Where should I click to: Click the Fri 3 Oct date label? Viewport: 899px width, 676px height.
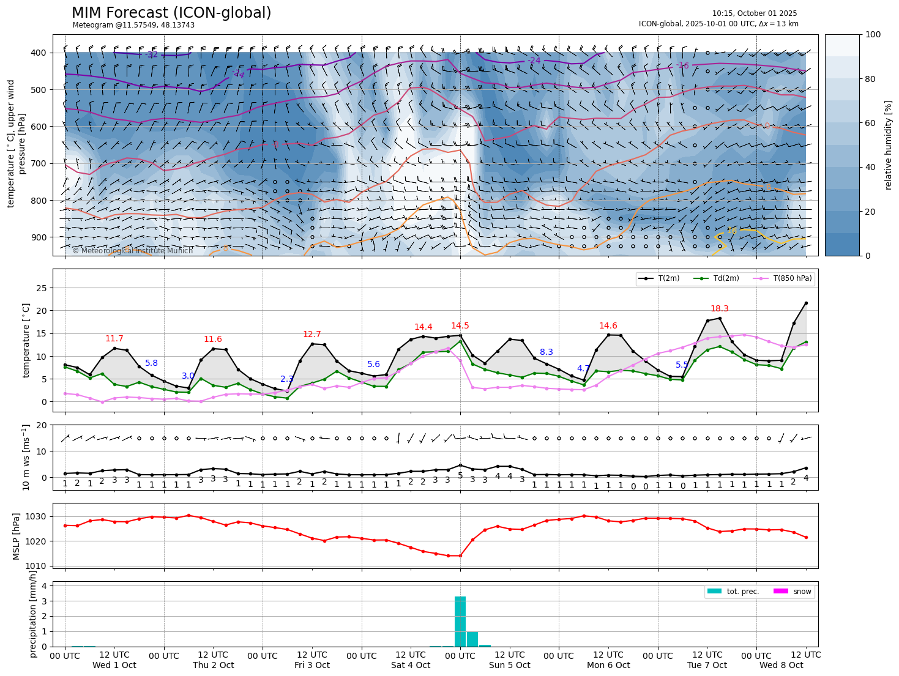(312, 666)
